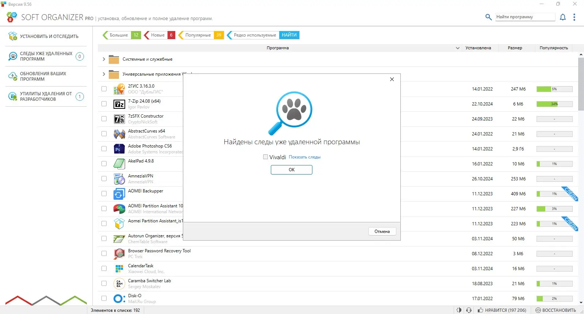Tick the AmneziaVPN row checkbox
584x314 pixels.
(104, 179)
